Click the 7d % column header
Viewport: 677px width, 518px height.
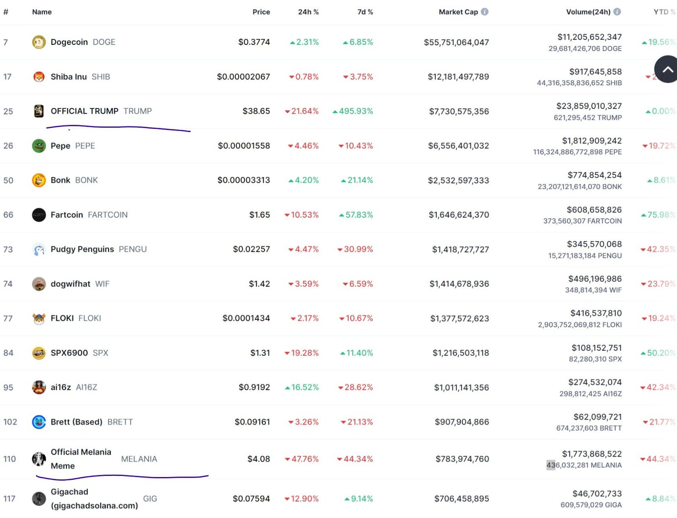(365, 12)
